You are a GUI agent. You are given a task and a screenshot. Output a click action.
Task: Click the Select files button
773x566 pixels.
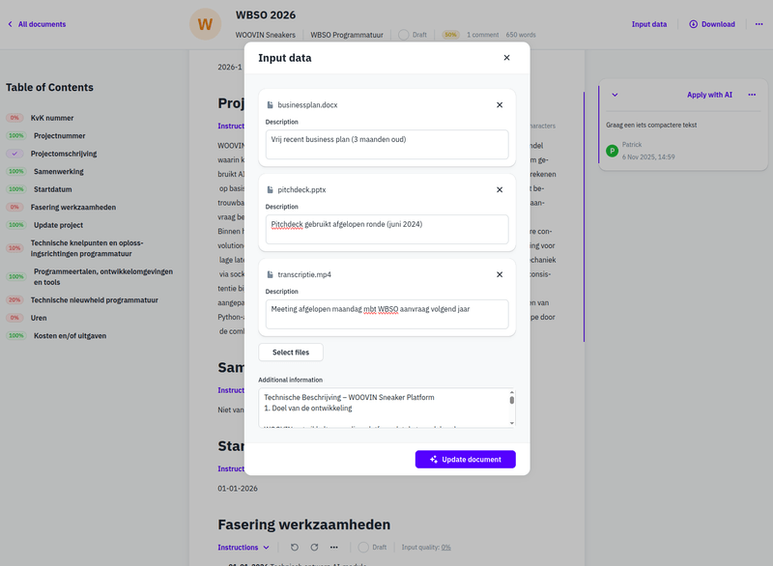click(x=291, y=353)
